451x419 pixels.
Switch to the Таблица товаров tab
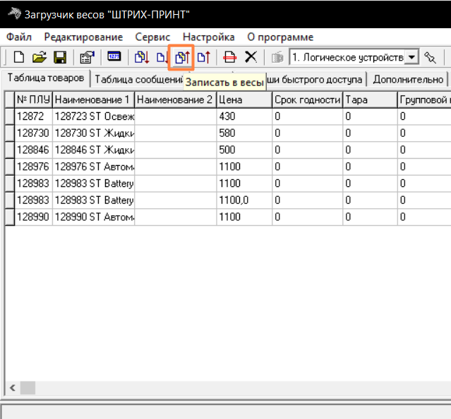[x=46, y=78]
